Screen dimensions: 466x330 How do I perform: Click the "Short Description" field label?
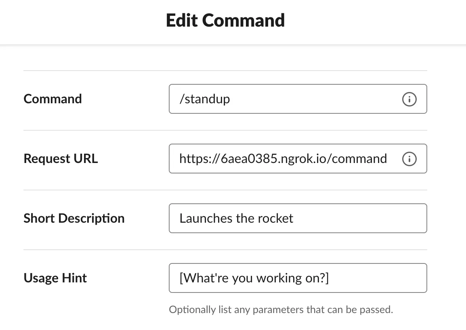pos(74,218)
